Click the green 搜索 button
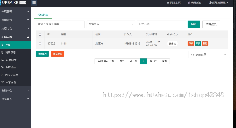 click(x=194, y=24)
